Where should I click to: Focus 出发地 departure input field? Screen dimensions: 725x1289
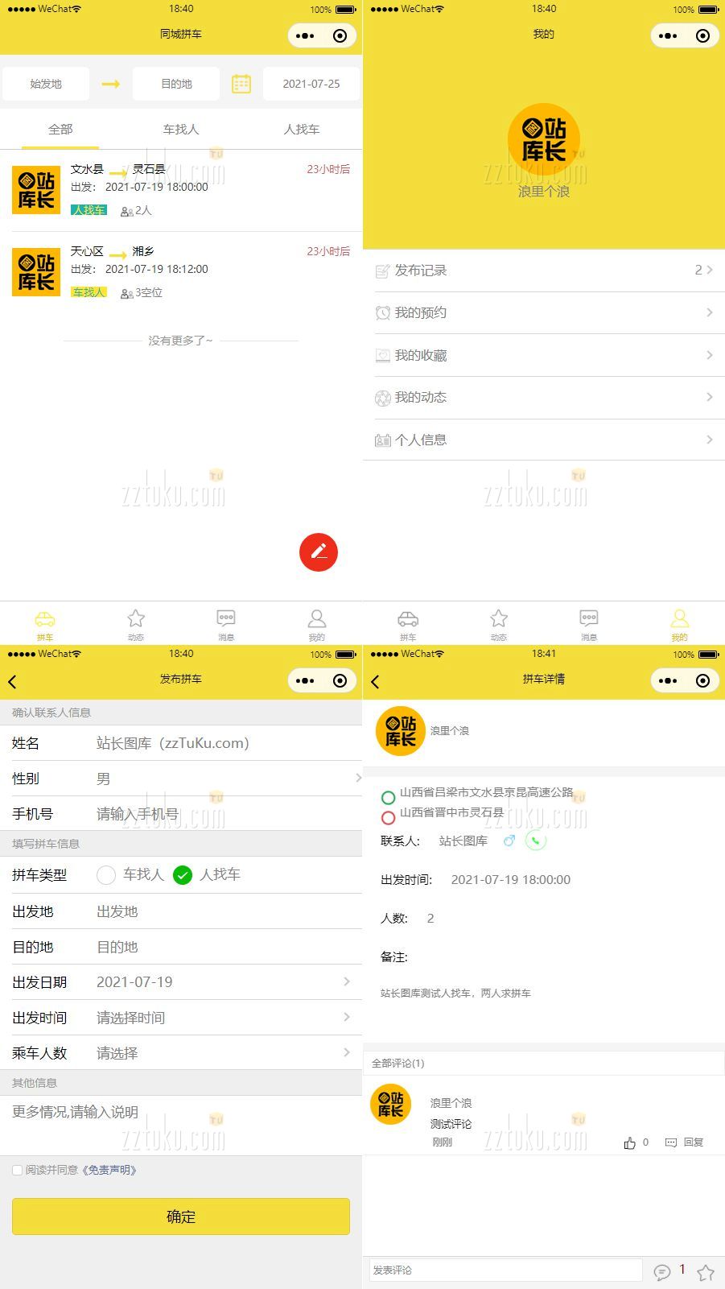(225, 911)
